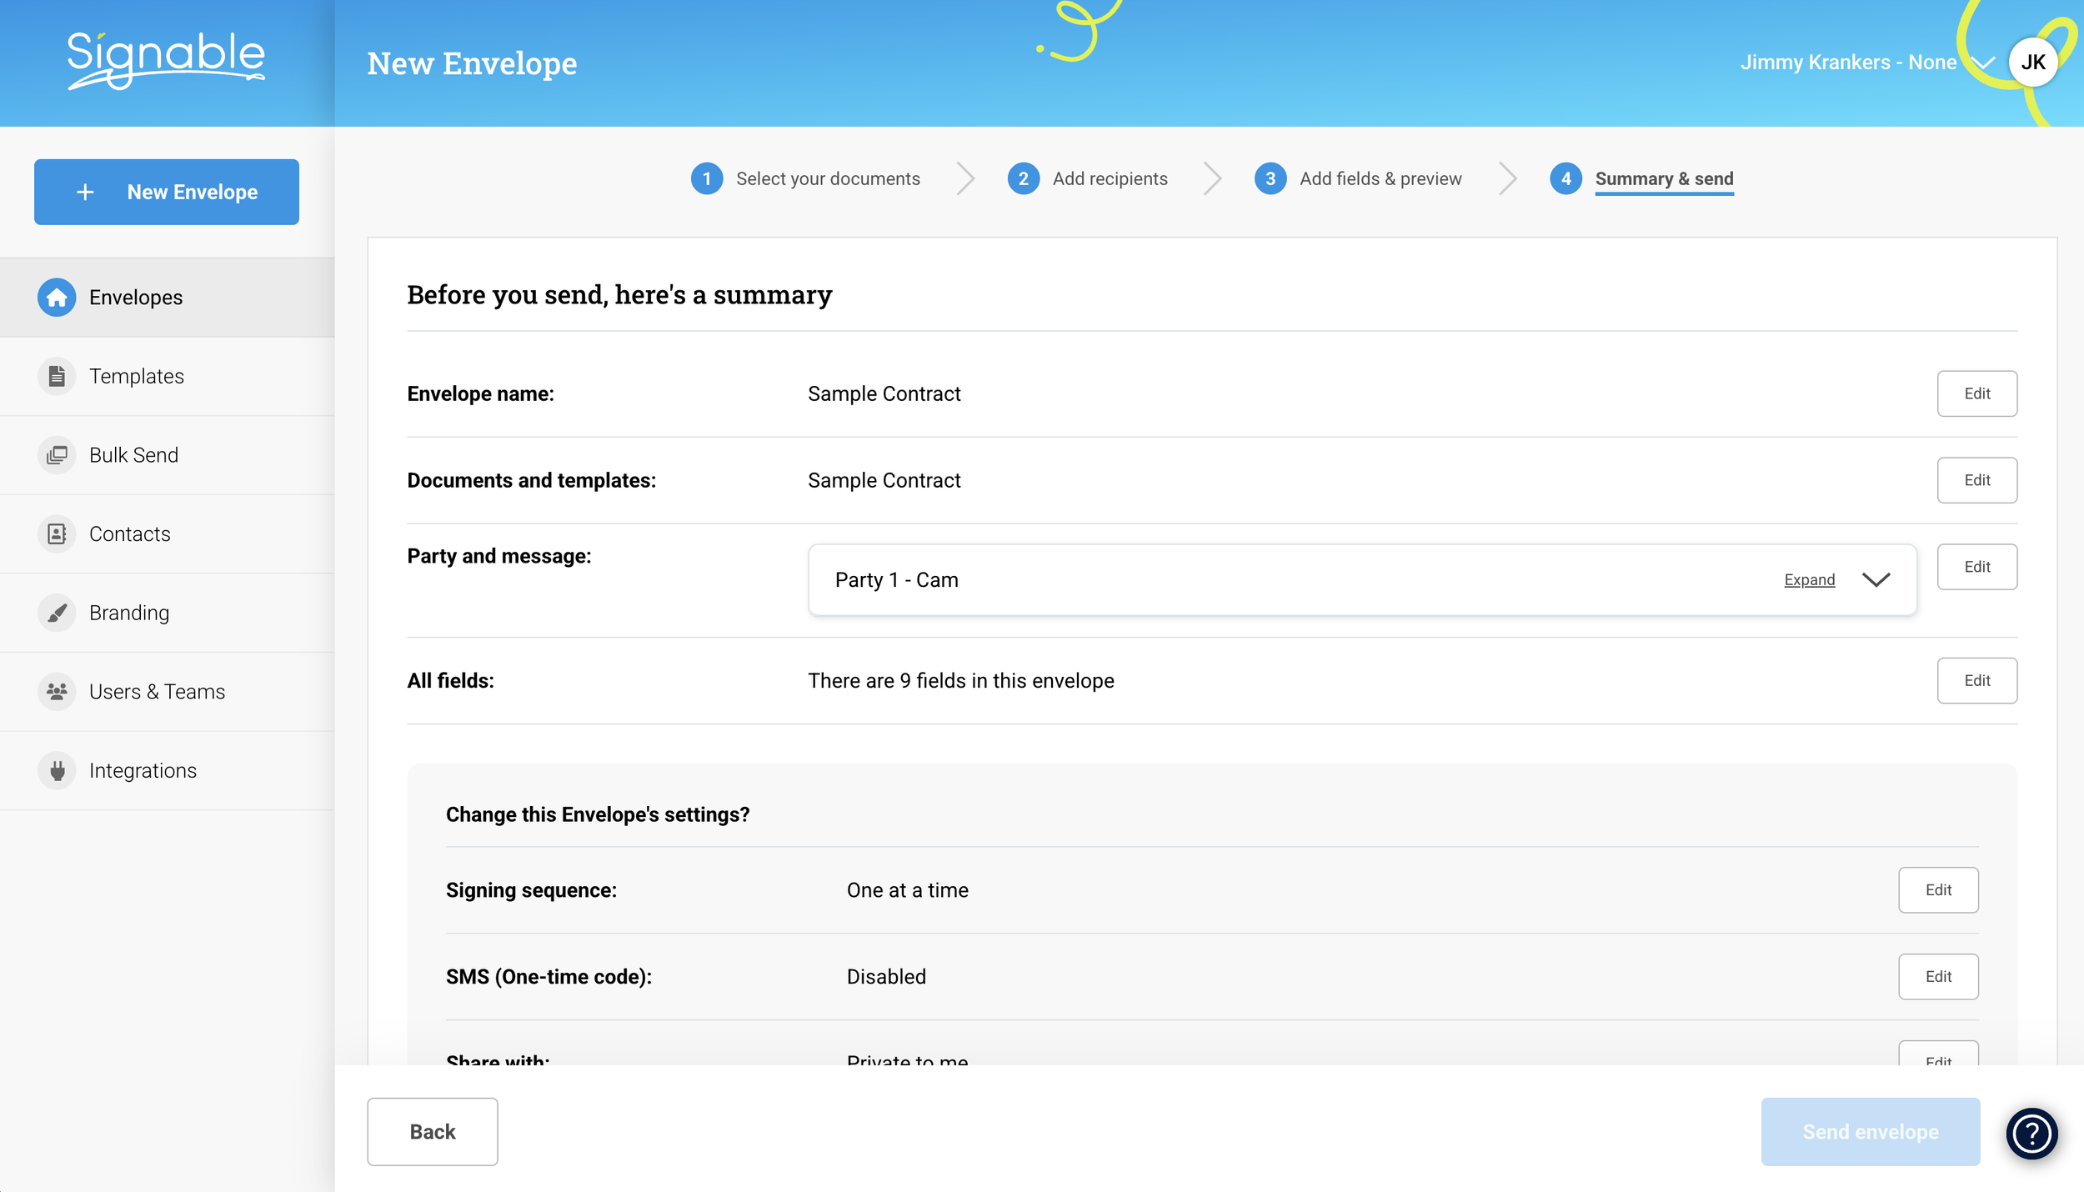Open the help question mark bubble
The height and width of the screenshot is (1192, 2084).
coord(2031,1133)
